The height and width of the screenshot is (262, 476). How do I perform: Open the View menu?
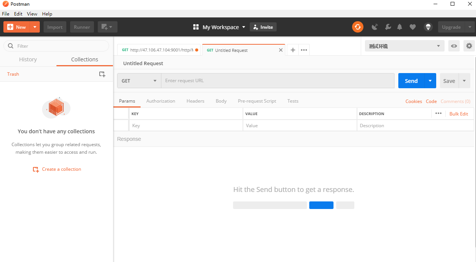[32, 14]
